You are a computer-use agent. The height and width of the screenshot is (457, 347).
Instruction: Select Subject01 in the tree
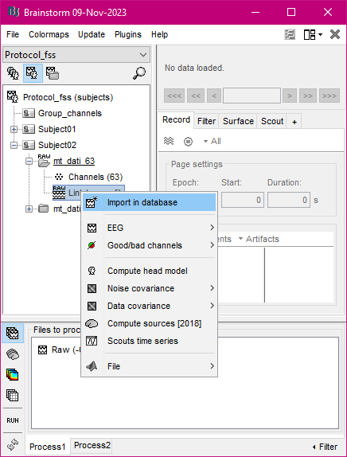tap(57, 129)
